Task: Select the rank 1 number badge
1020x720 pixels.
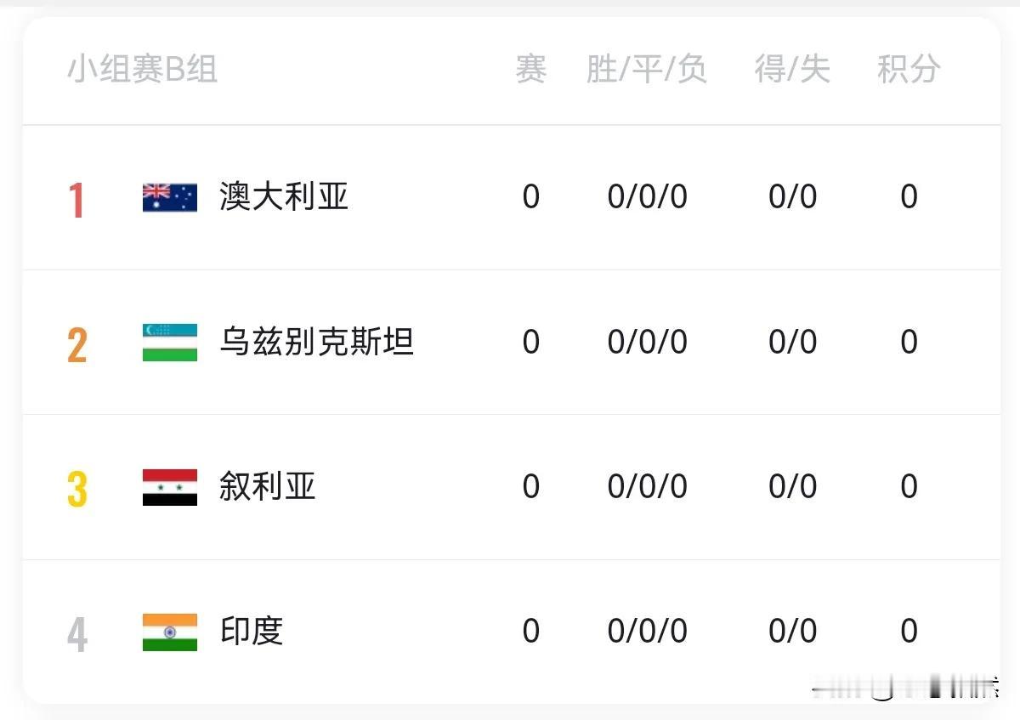Action: [77, 201]
